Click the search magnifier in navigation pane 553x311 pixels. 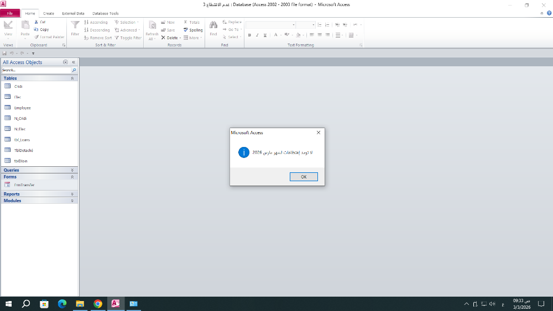coord(74,71)
